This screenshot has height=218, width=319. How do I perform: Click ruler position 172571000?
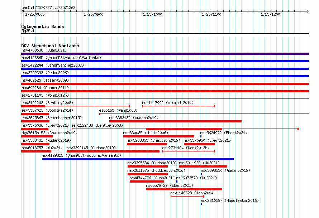pos(152,14)
